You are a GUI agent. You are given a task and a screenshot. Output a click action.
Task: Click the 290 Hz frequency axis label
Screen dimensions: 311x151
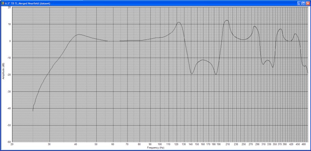click(x=257, y=144)
